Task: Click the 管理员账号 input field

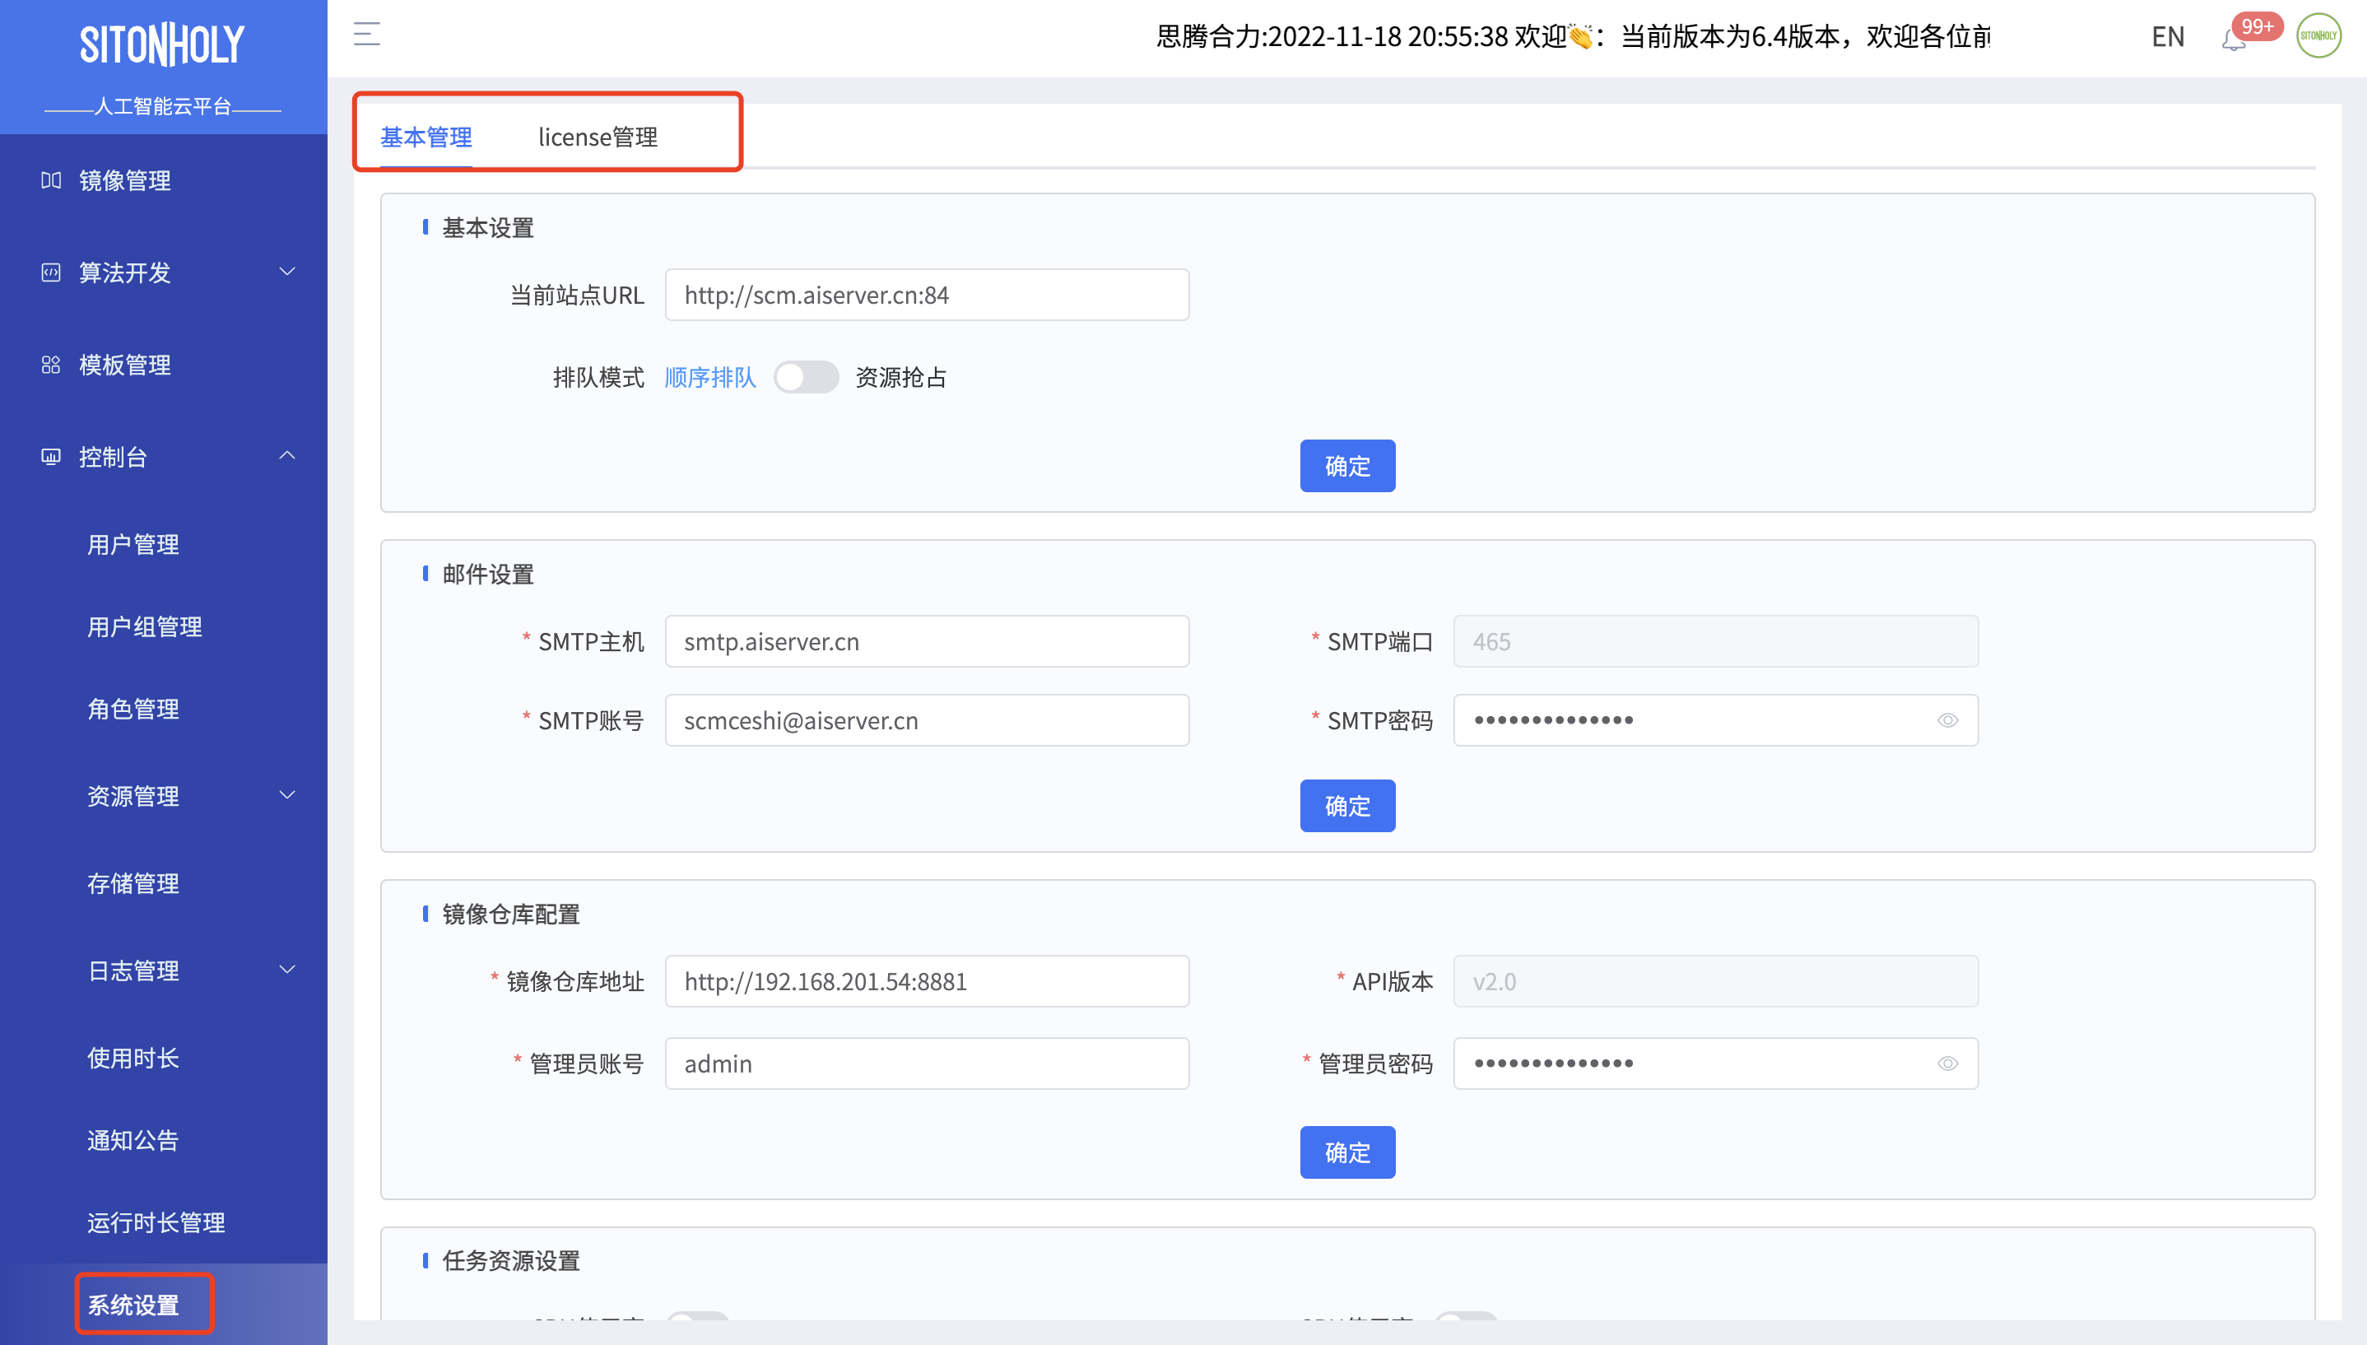Action: (928, 1063)
